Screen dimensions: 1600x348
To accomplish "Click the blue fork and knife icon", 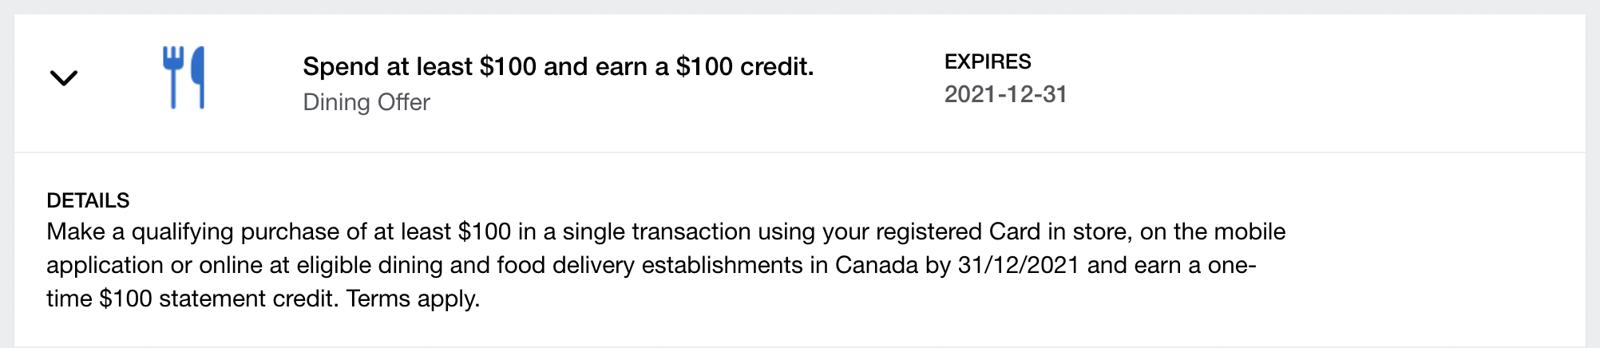I will point(184,77).
